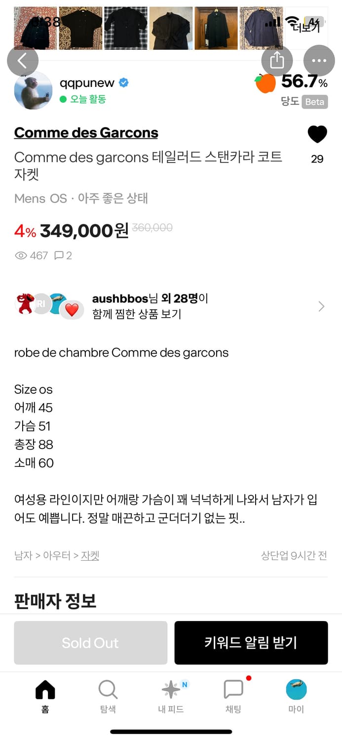Toggle the heart like button
342x741 pixels.
317,134
